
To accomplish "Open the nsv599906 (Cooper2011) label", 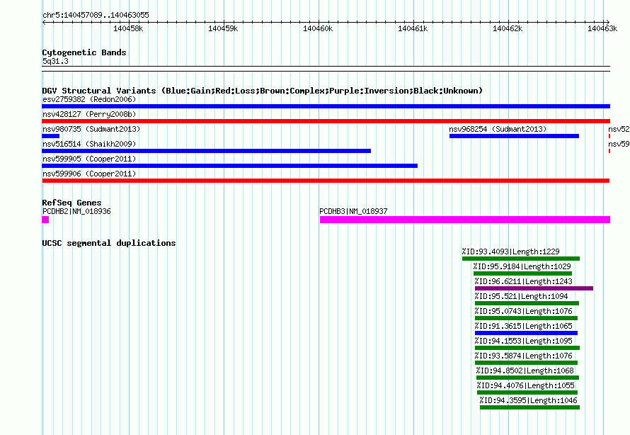I will coord(89,174).
